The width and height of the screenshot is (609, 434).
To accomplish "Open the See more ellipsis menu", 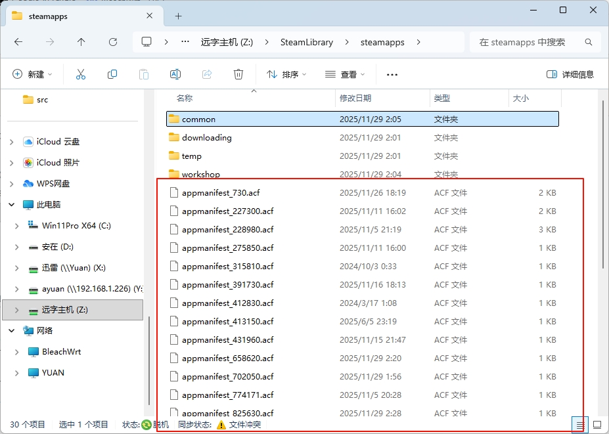I will tap(392, 74).
